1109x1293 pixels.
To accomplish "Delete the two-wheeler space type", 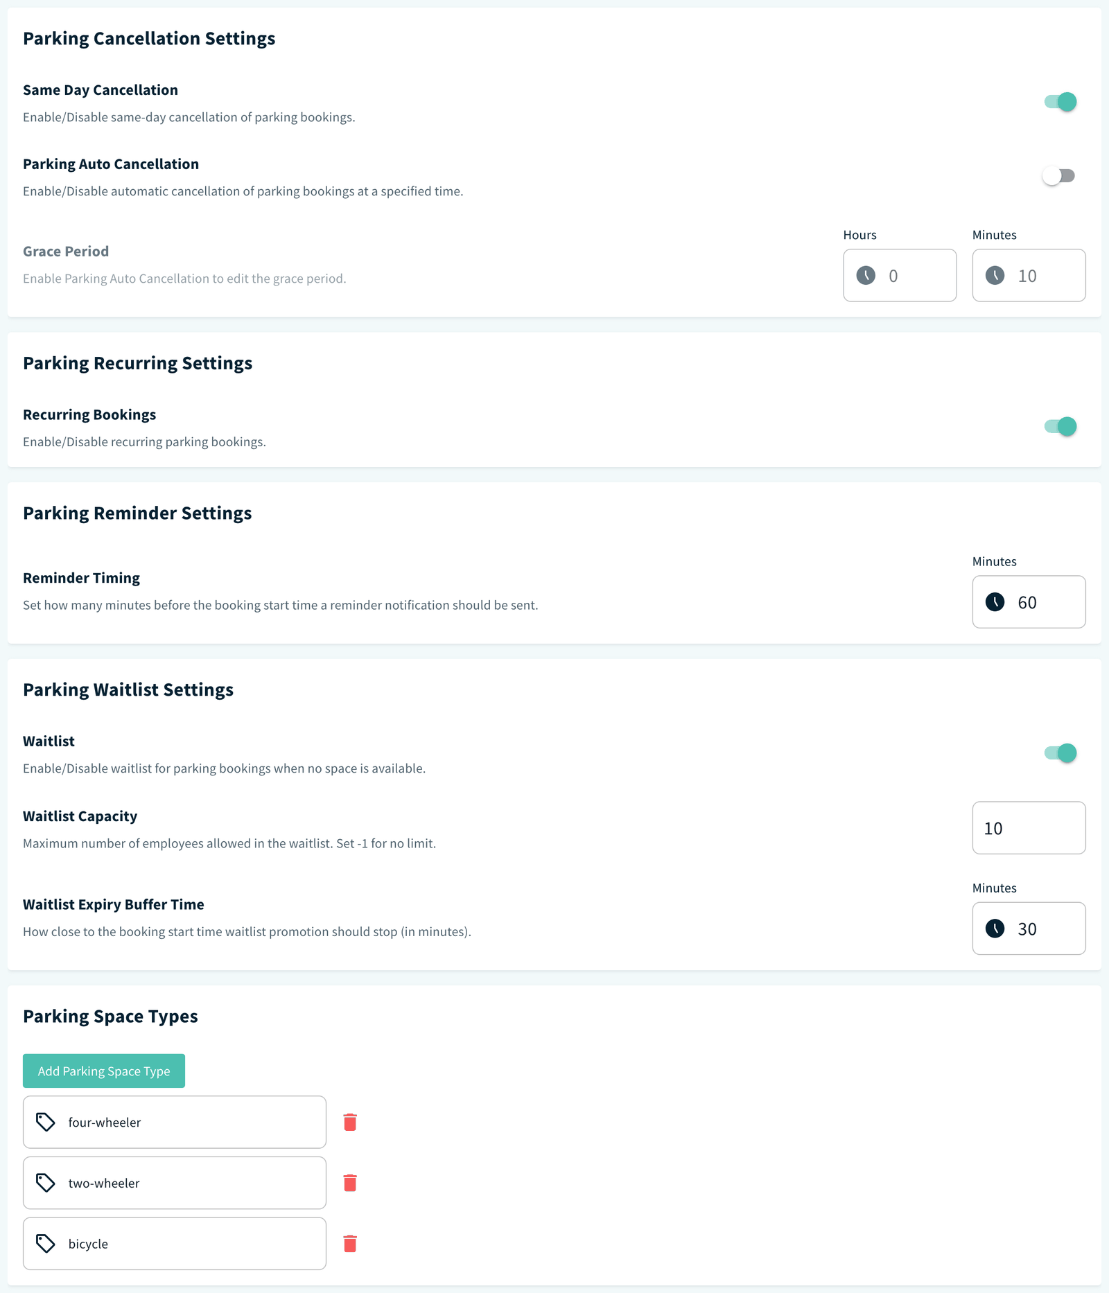I will click(x=350, y=1183).
